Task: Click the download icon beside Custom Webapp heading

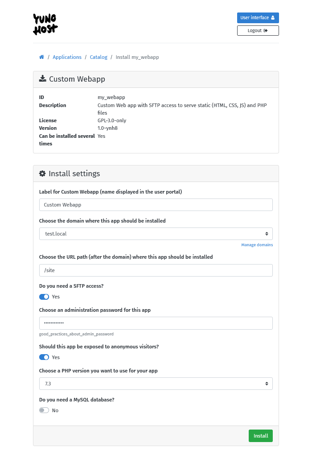Action: pyautogui.click(x=43, y=79)
